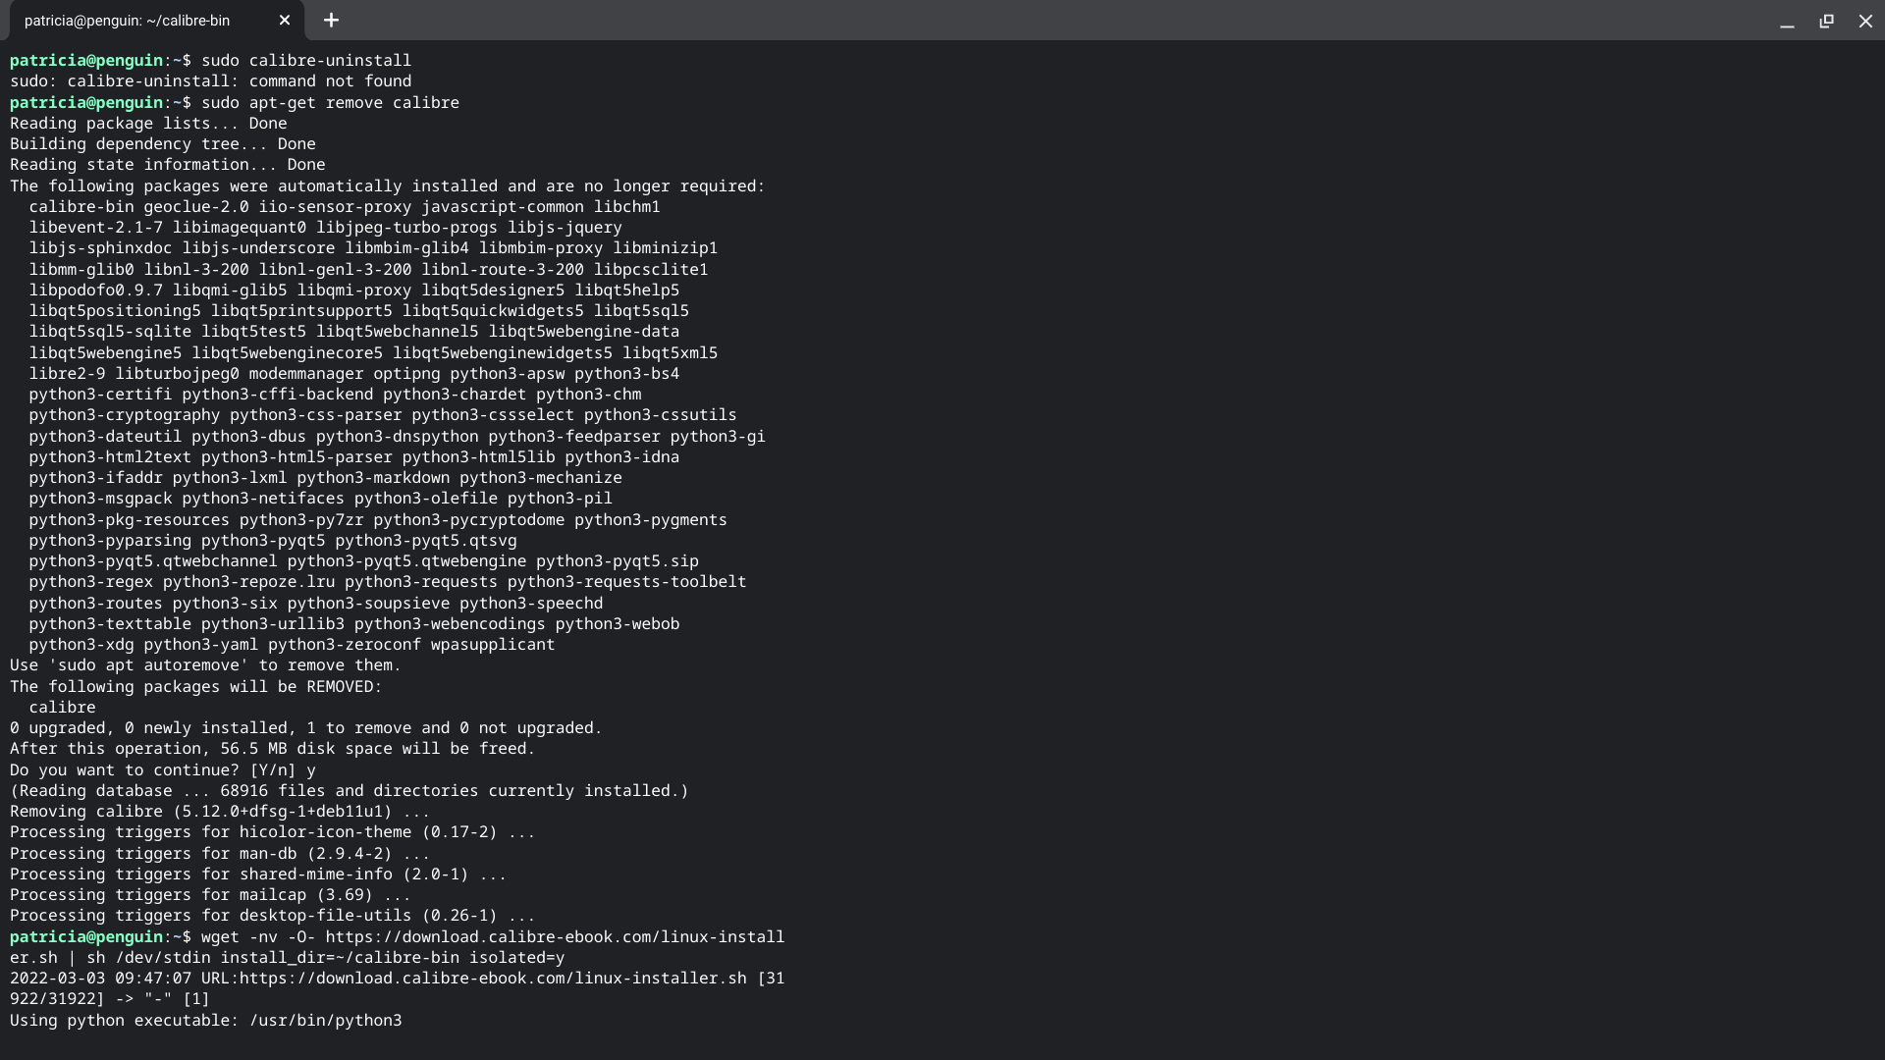Restore down the terminal window
The image size is (1885, 1060).
pyautogui.click(x=1826, y=21)
